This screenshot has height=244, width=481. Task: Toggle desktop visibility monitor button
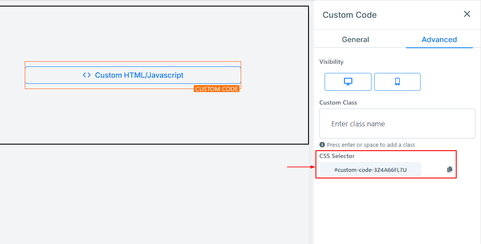348,82
